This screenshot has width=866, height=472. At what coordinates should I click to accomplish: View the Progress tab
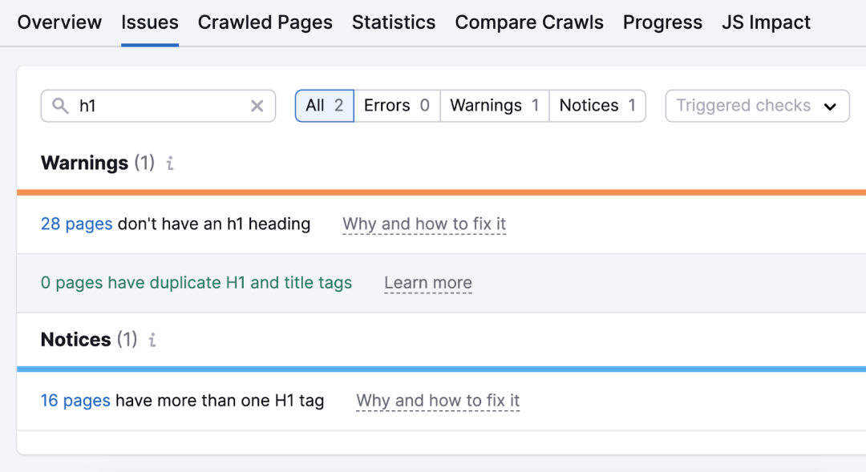point(663,22)
